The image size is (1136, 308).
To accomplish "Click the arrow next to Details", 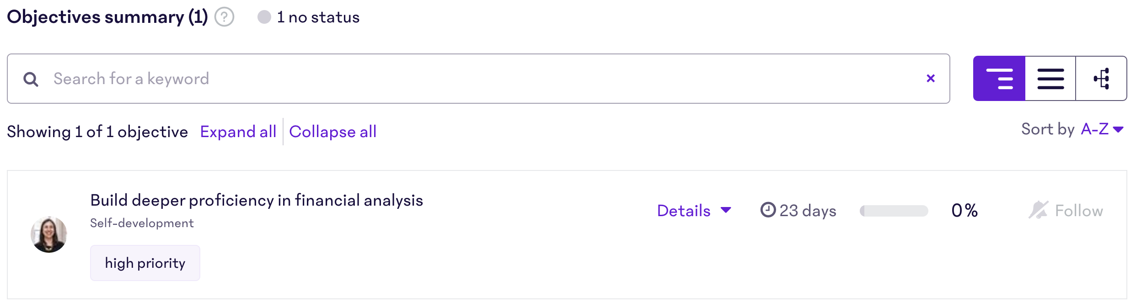I will point(726,210).
